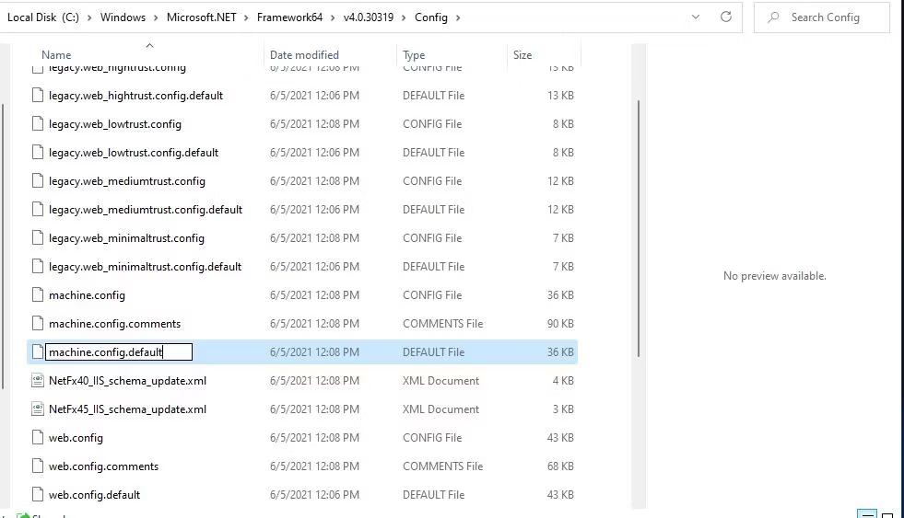Click inside the machine.config.default rename field
Screen dimensions: 904x518
[x=118, y=352]
